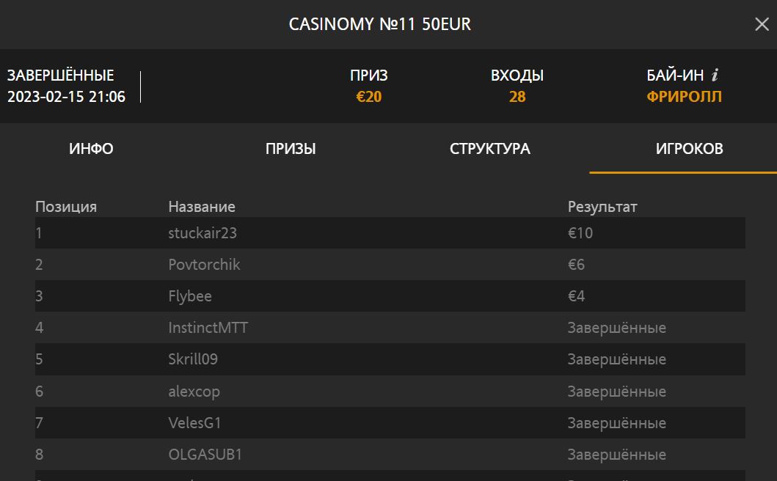Viewport: 777px width, 481px height.
Task: Click player name Povtorchik
Action: point(204,265)
